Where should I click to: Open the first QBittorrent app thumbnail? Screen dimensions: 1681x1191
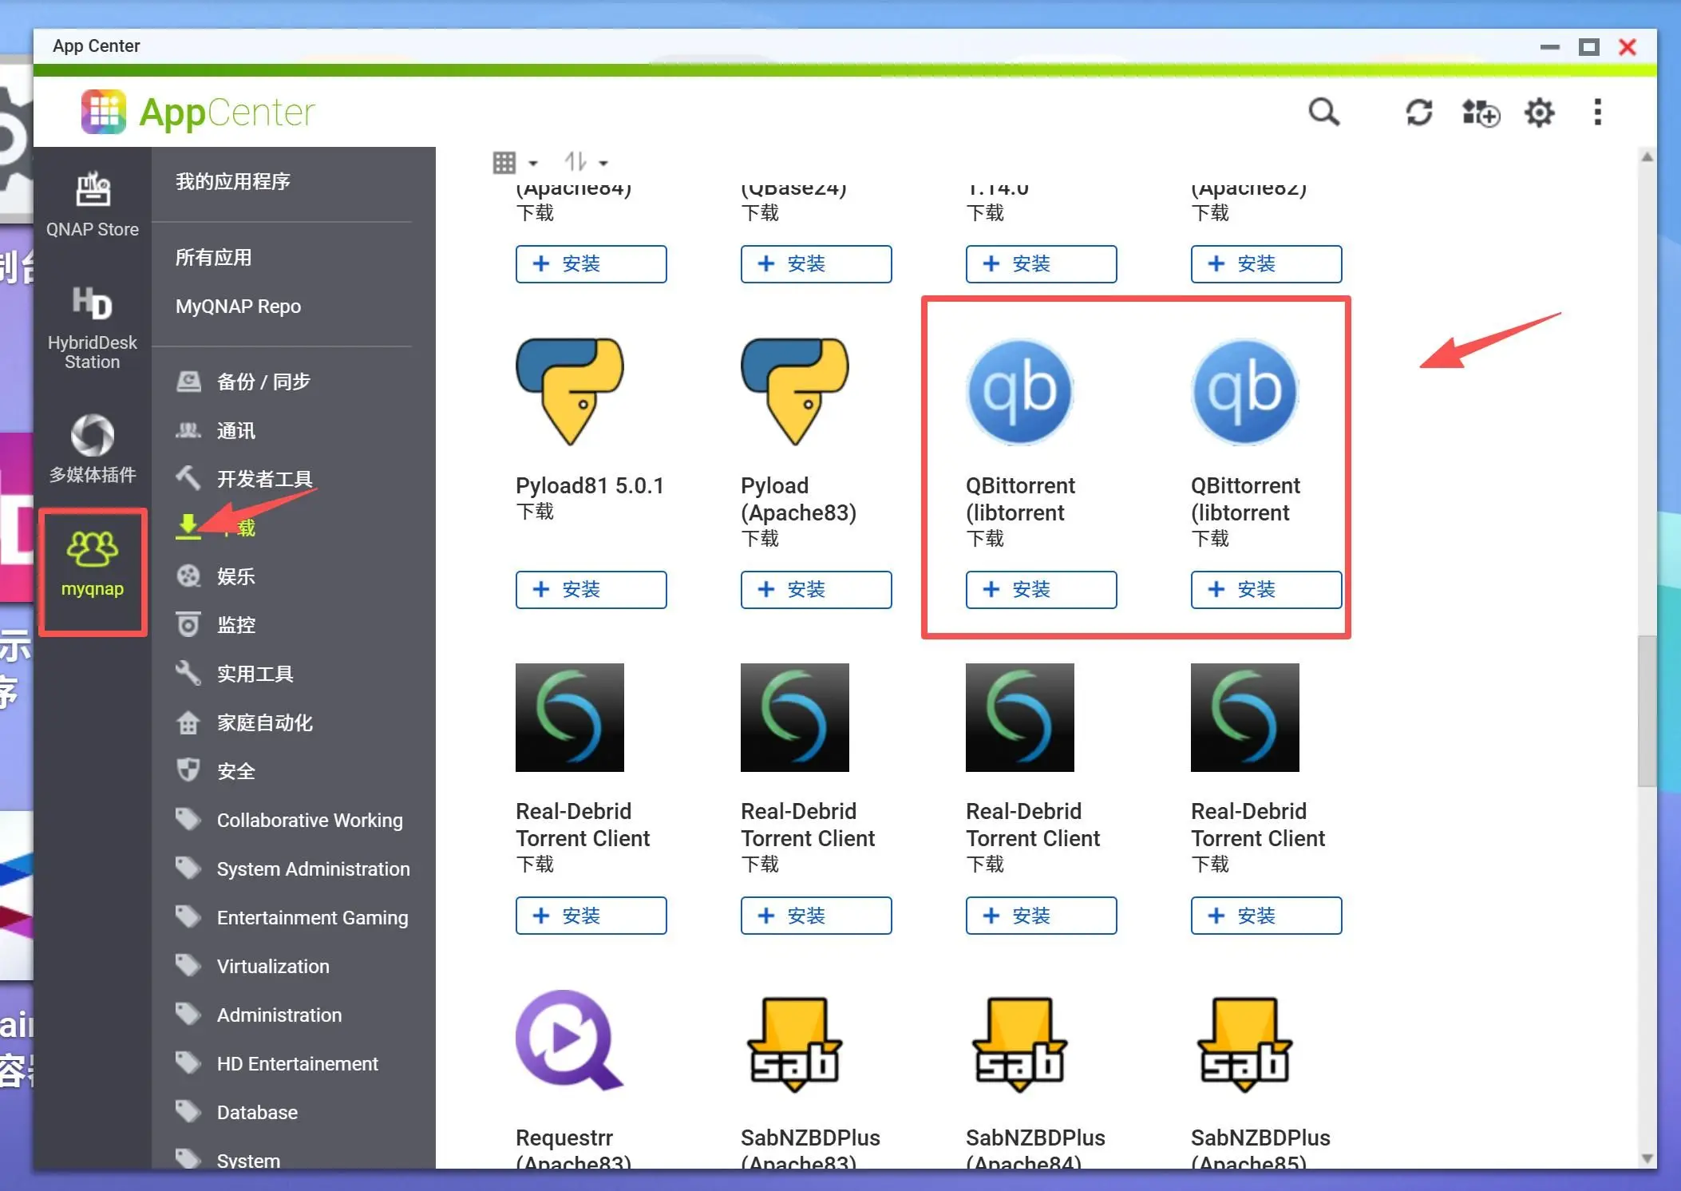click(x=1019, y=392)
